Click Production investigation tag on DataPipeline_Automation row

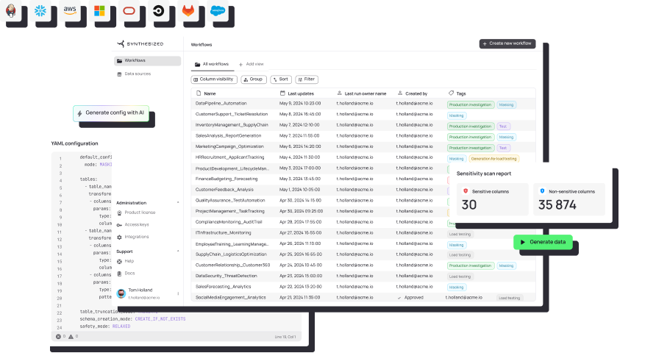[x=470, y=105]
